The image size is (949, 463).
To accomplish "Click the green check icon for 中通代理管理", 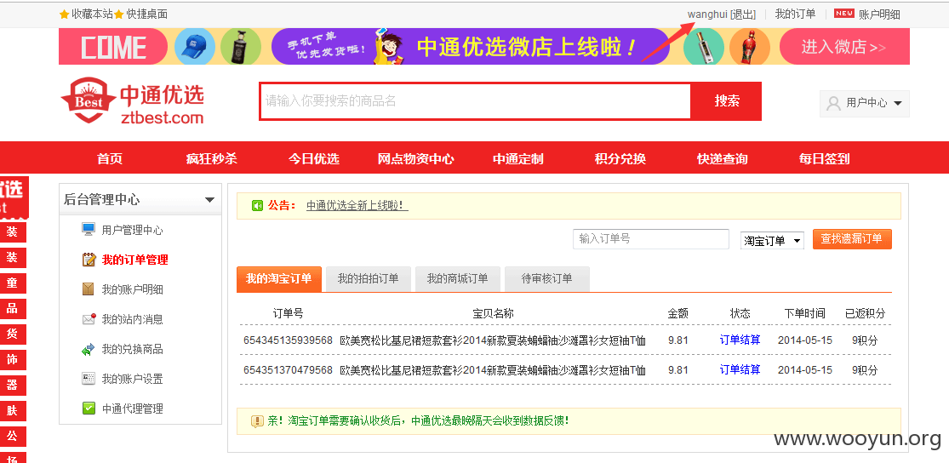I will tap(89, 409).
